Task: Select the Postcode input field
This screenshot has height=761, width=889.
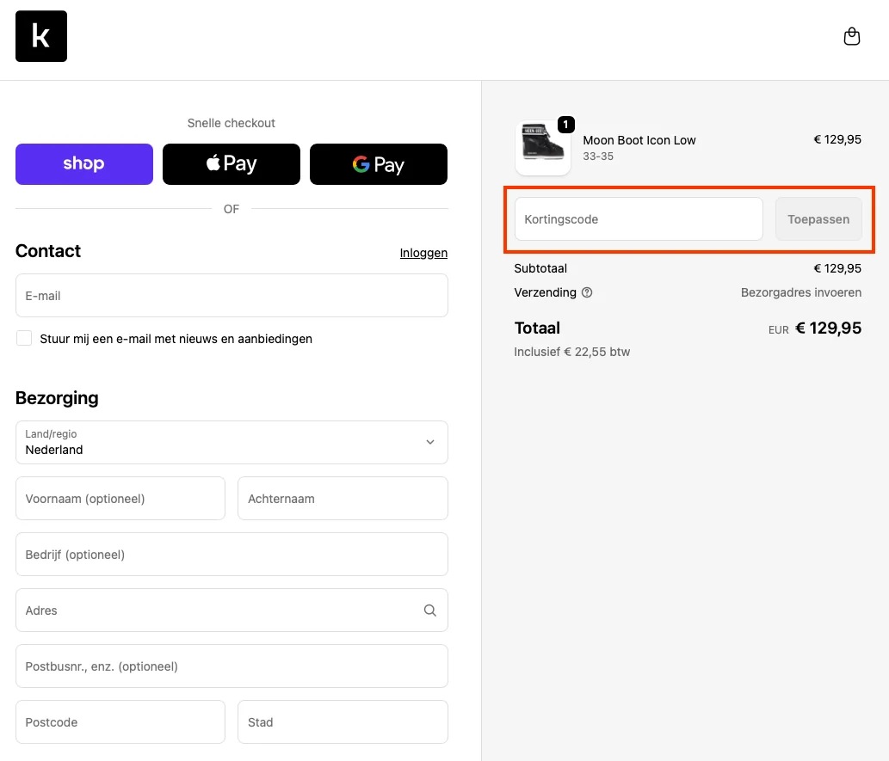Action: pos(120,722)
